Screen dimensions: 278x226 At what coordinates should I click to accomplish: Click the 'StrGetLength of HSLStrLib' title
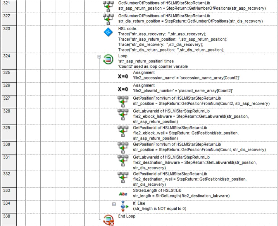pos(157,190)
